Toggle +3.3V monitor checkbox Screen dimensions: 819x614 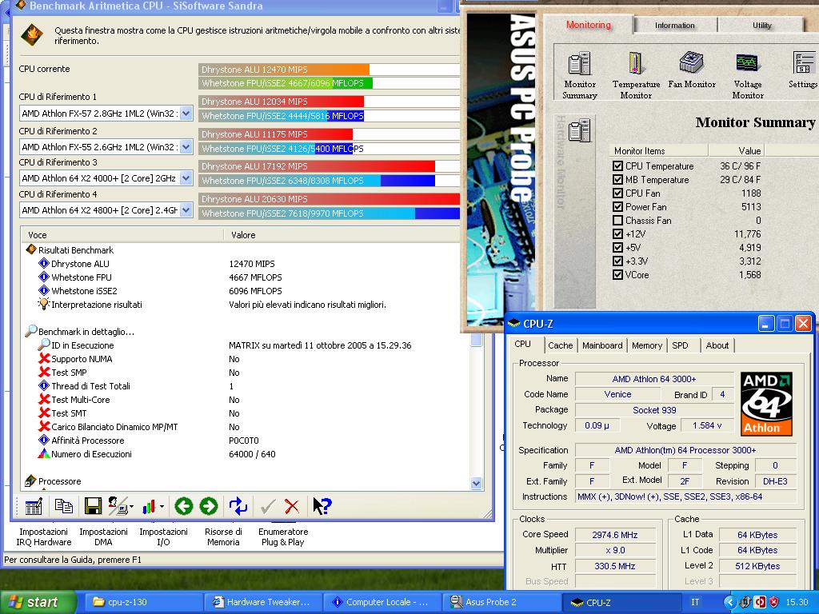617,261
